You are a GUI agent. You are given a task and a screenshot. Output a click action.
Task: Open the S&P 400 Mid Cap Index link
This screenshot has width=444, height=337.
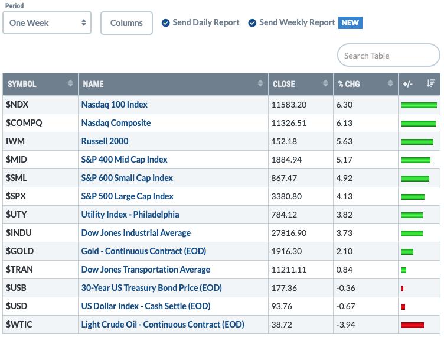(x=124, y=160)
